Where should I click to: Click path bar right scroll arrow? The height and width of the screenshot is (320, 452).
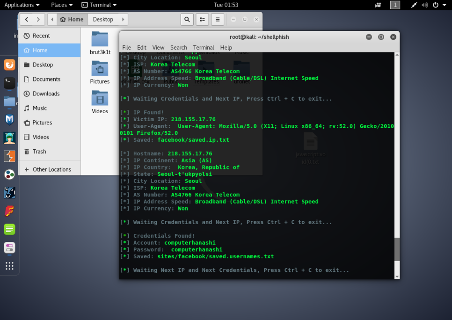123,19
